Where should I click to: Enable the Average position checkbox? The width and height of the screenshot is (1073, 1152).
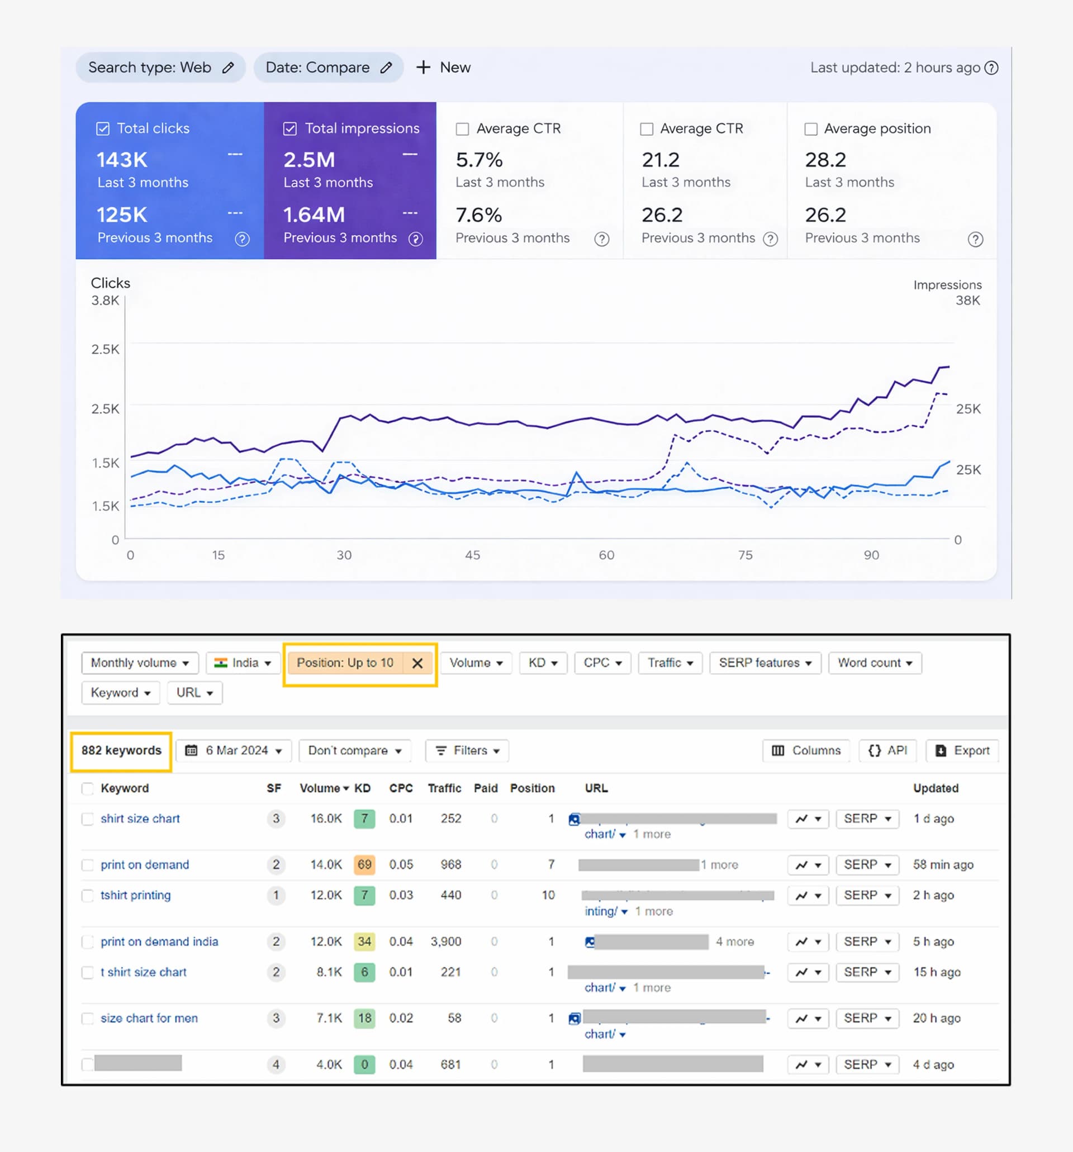(x=811, y=128)
